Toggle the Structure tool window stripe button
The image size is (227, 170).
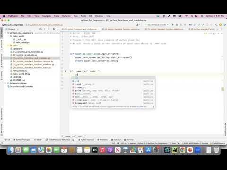2,45
